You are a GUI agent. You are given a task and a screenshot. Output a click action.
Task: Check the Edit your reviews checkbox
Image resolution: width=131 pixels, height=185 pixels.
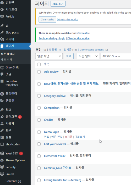[x=39, y=144]
